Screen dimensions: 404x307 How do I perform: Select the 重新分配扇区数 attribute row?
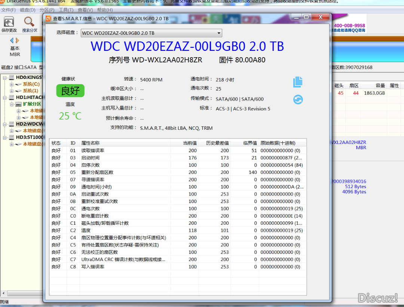click(178, 172)
